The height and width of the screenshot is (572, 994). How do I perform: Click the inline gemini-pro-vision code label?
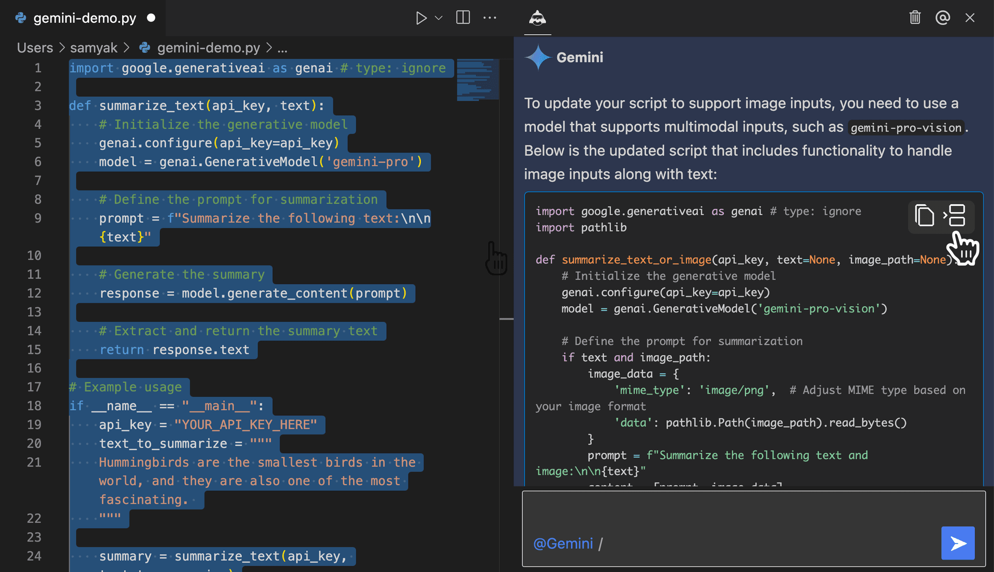tap(906, 128)
